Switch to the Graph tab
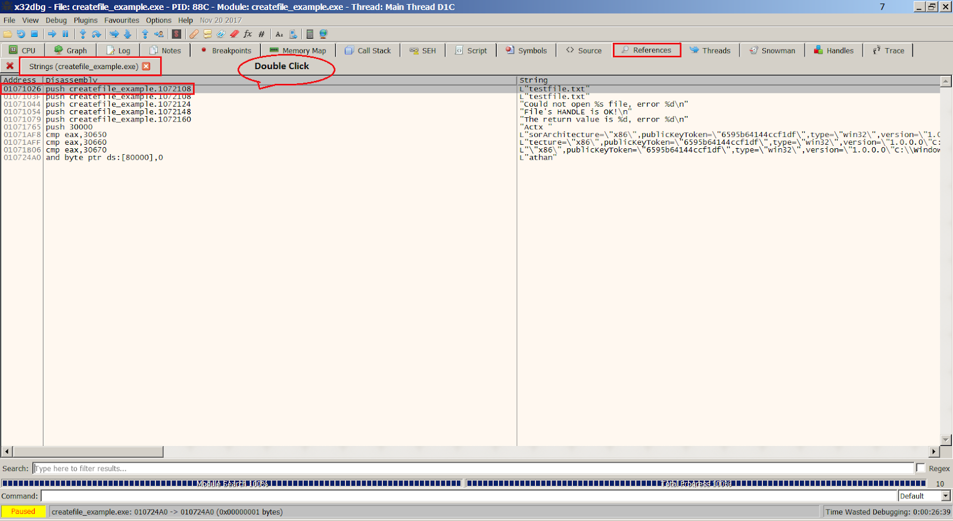This screenshot has width=953, height=521. pyautogui.click(x=70, y=51)
